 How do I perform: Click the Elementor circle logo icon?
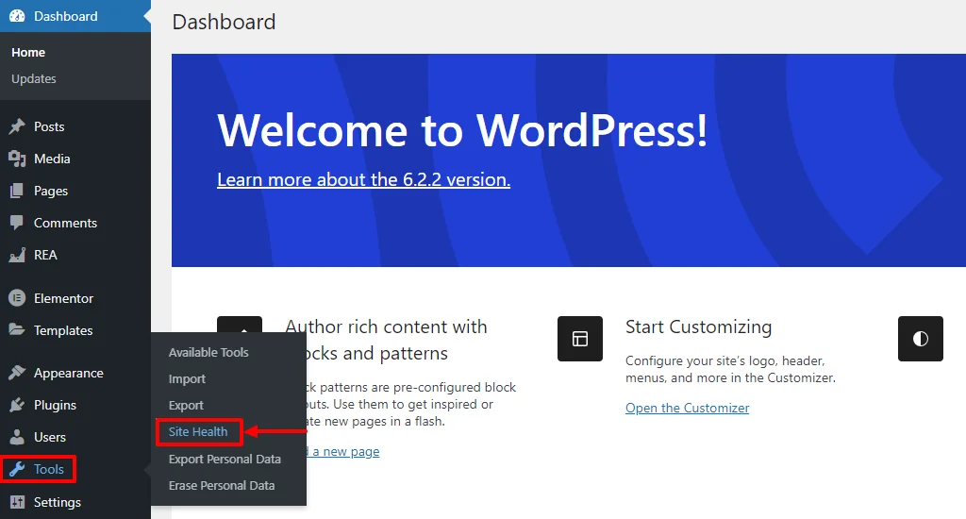[17, 298]
